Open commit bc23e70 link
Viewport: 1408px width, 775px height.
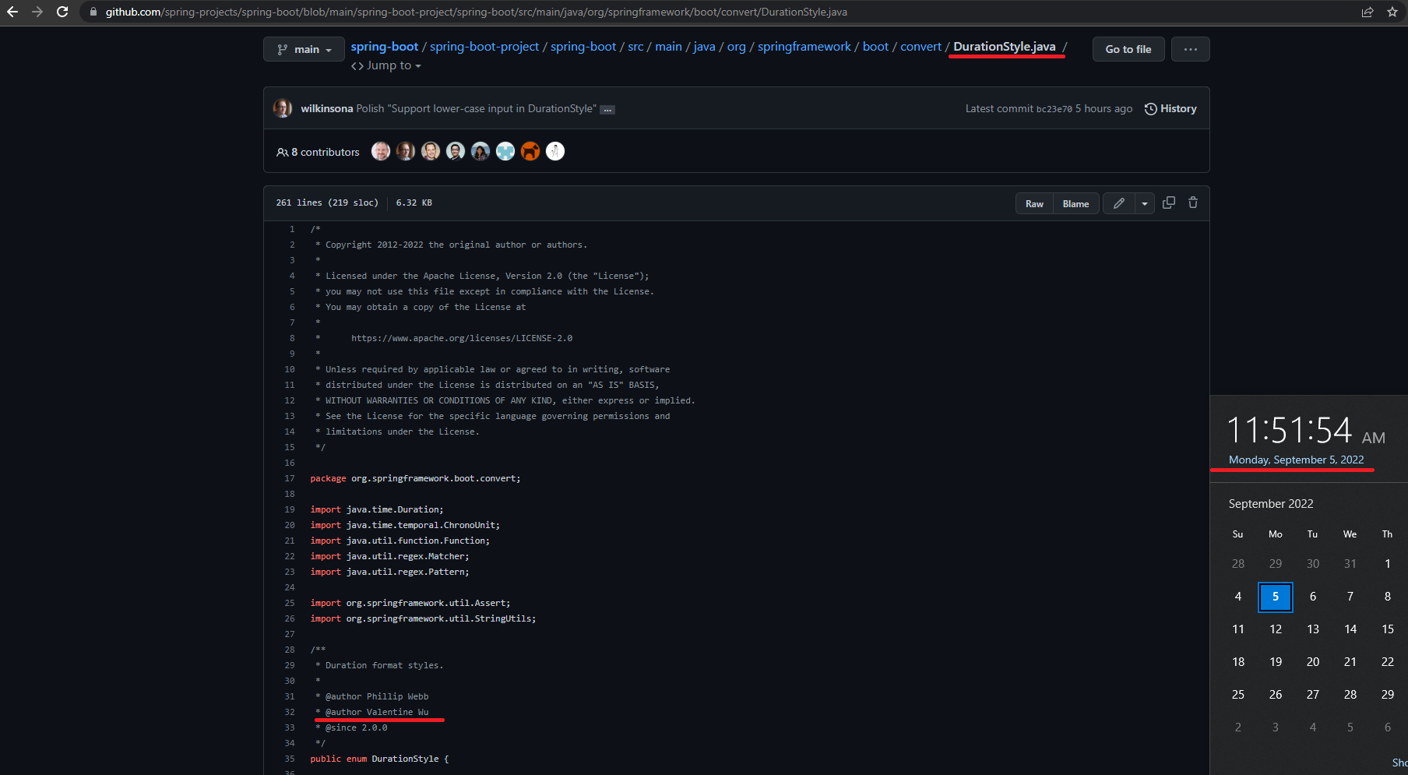coord(1054,109)
